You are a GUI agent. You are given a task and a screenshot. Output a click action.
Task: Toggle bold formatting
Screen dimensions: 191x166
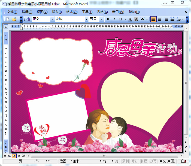click(x=108, y=19)
